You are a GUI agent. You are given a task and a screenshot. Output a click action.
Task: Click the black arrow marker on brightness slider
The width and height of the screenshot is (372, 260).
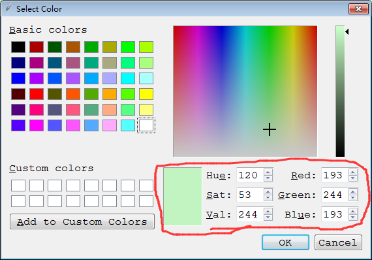click(347, 31)
